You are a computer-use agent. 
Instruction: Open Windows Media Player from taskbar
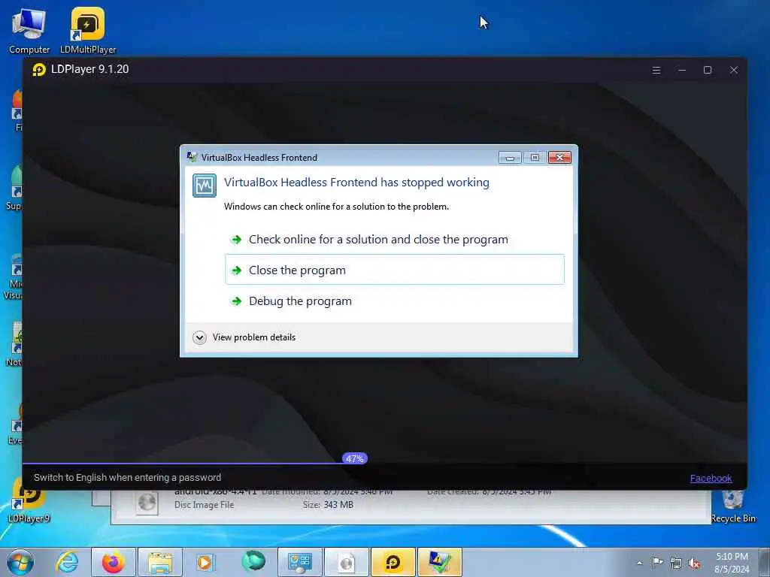[205, 562]
